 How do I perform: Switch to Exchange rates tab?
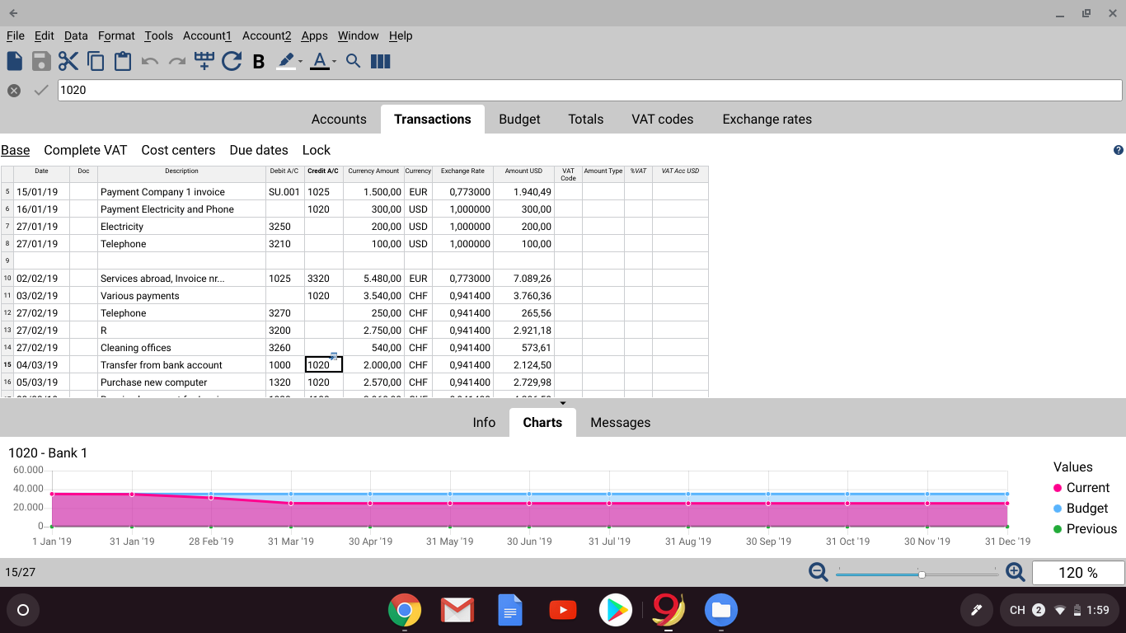click(767, 120)
